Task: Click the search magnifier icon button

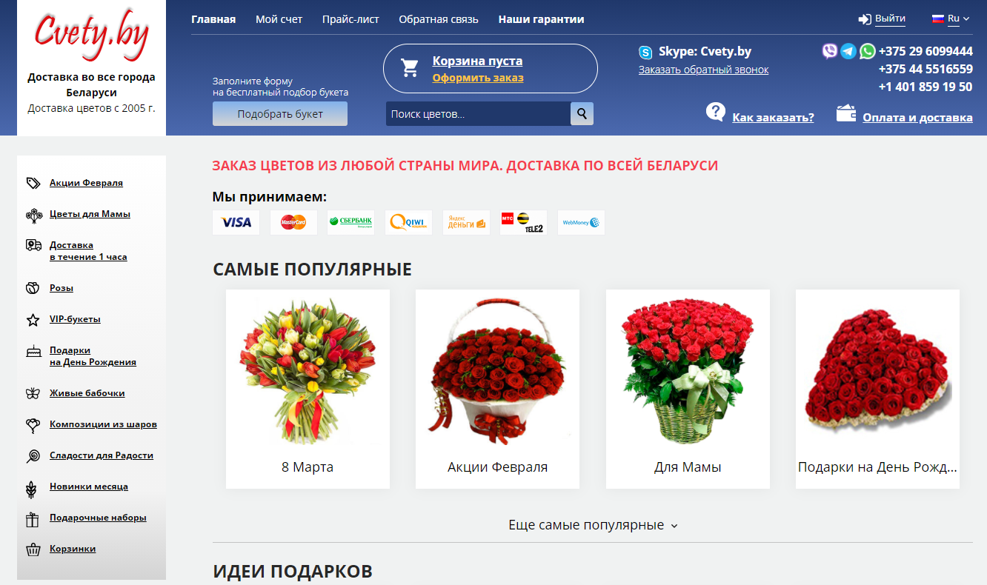Action: pos(582,114)
